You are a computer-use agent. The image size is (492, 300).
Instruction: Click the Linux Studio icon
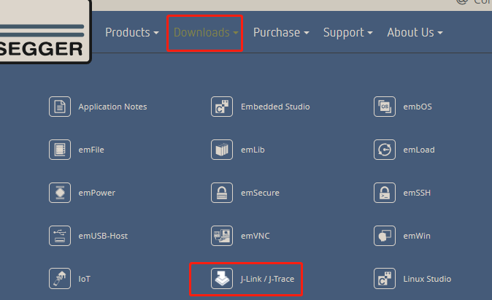pyautogui.click(x=385, y=278)
